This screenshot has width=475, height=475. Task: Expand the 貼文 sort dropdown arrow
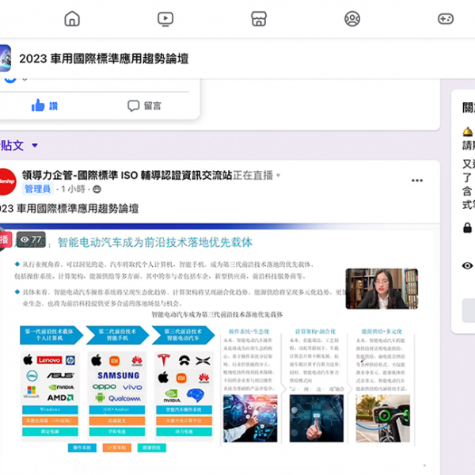tap(35, 146)
